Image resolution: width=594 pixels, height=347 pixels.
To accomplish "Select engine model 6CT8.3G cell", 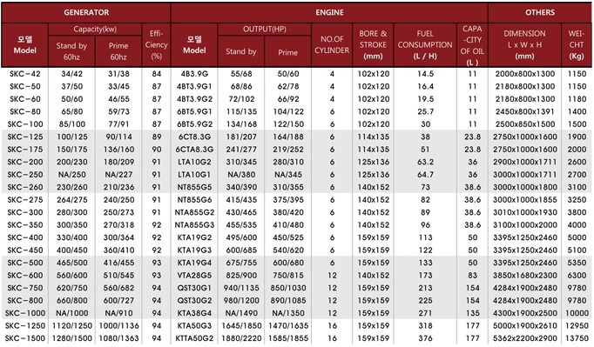I will 194,137.
